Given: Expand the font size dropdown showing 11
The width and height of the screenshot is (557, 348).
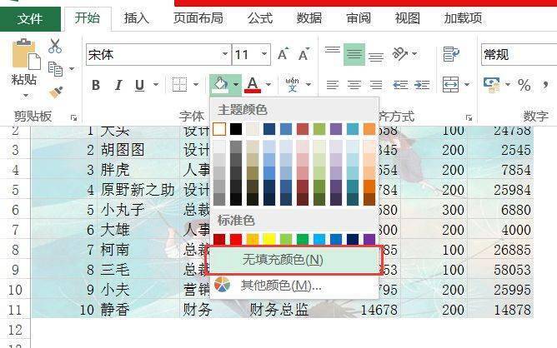Looking at the screenshot, I should click(264, 54).
